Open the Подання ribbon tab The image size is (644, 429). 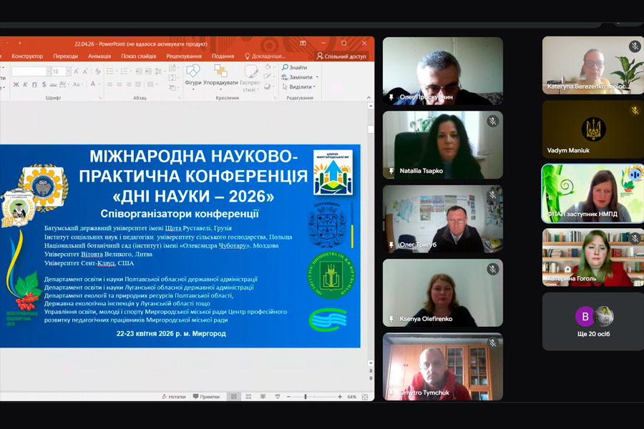click(x=223, y=56)
